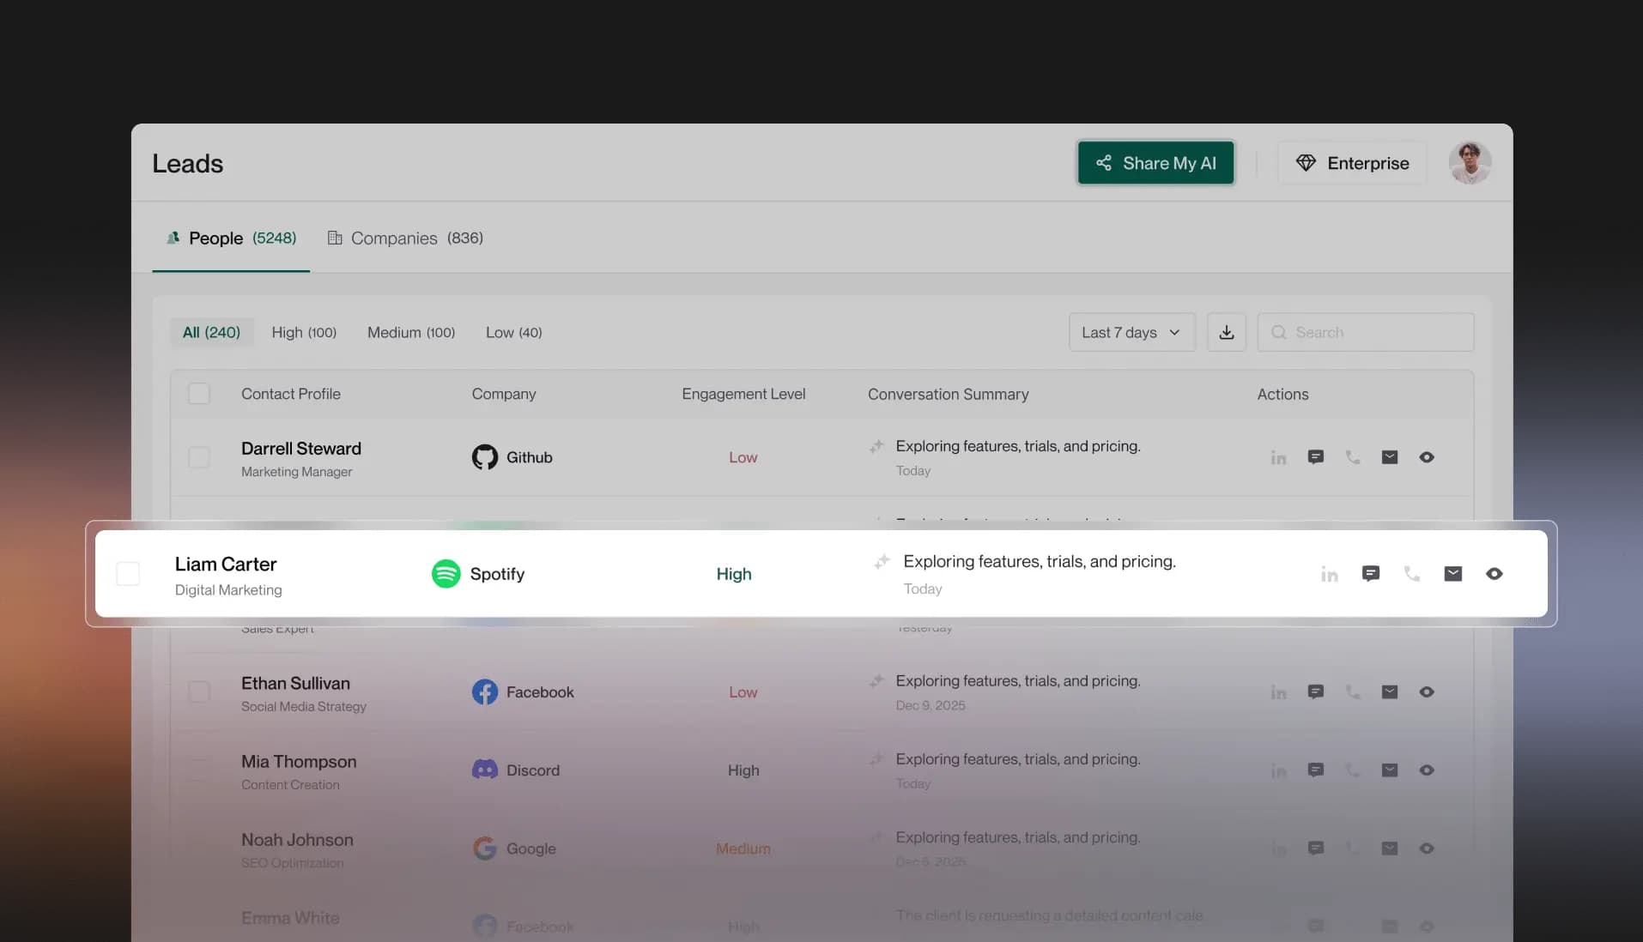Select the People tab
This screenshot has height=942, width=1643.
point(230,238)
